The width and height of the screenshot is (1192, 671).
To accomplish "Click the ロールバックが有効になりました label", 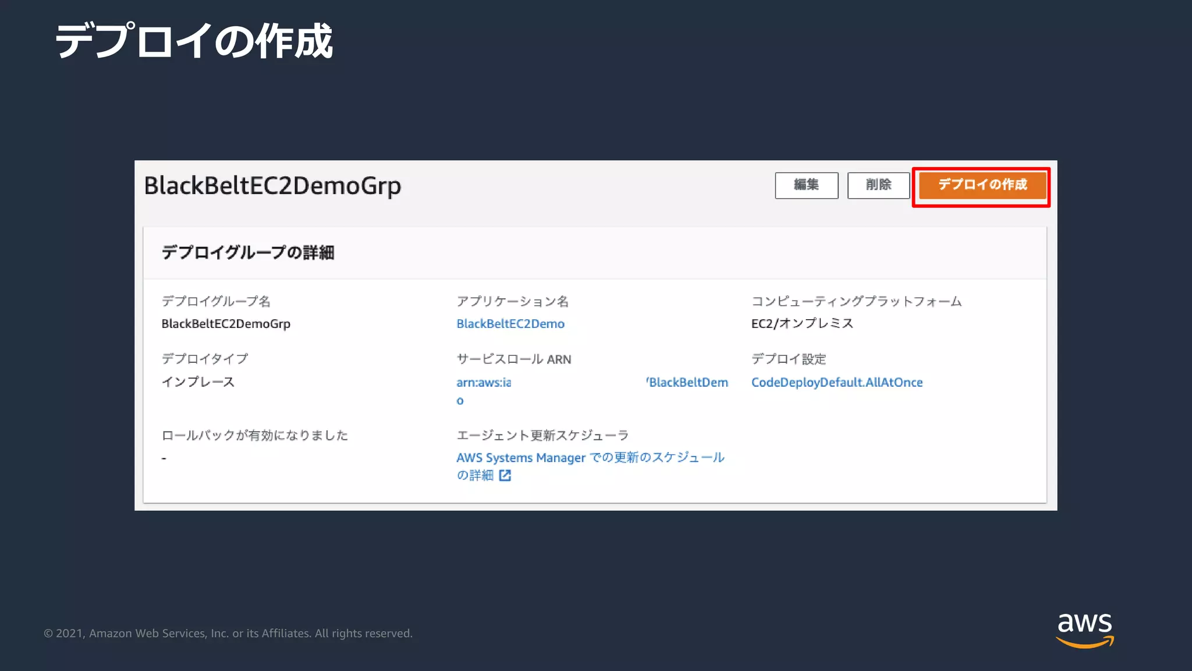I will tap(255, 435).
